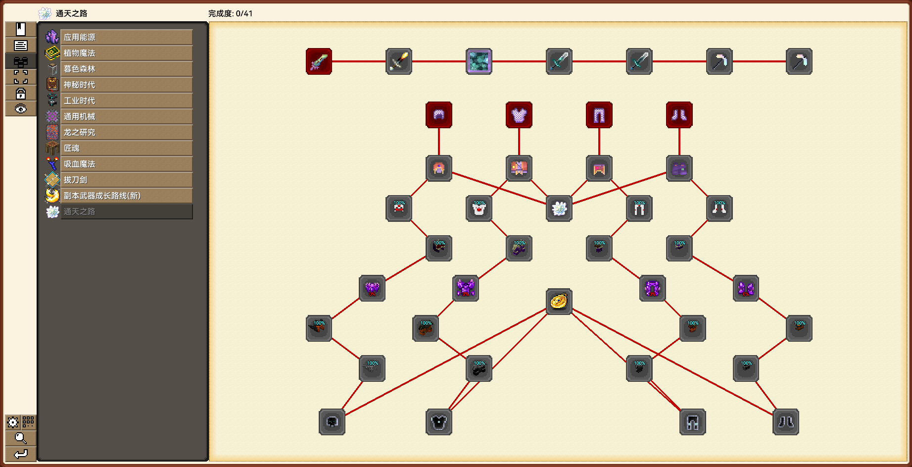Open the 应用能源 chapter

(126, 37)
